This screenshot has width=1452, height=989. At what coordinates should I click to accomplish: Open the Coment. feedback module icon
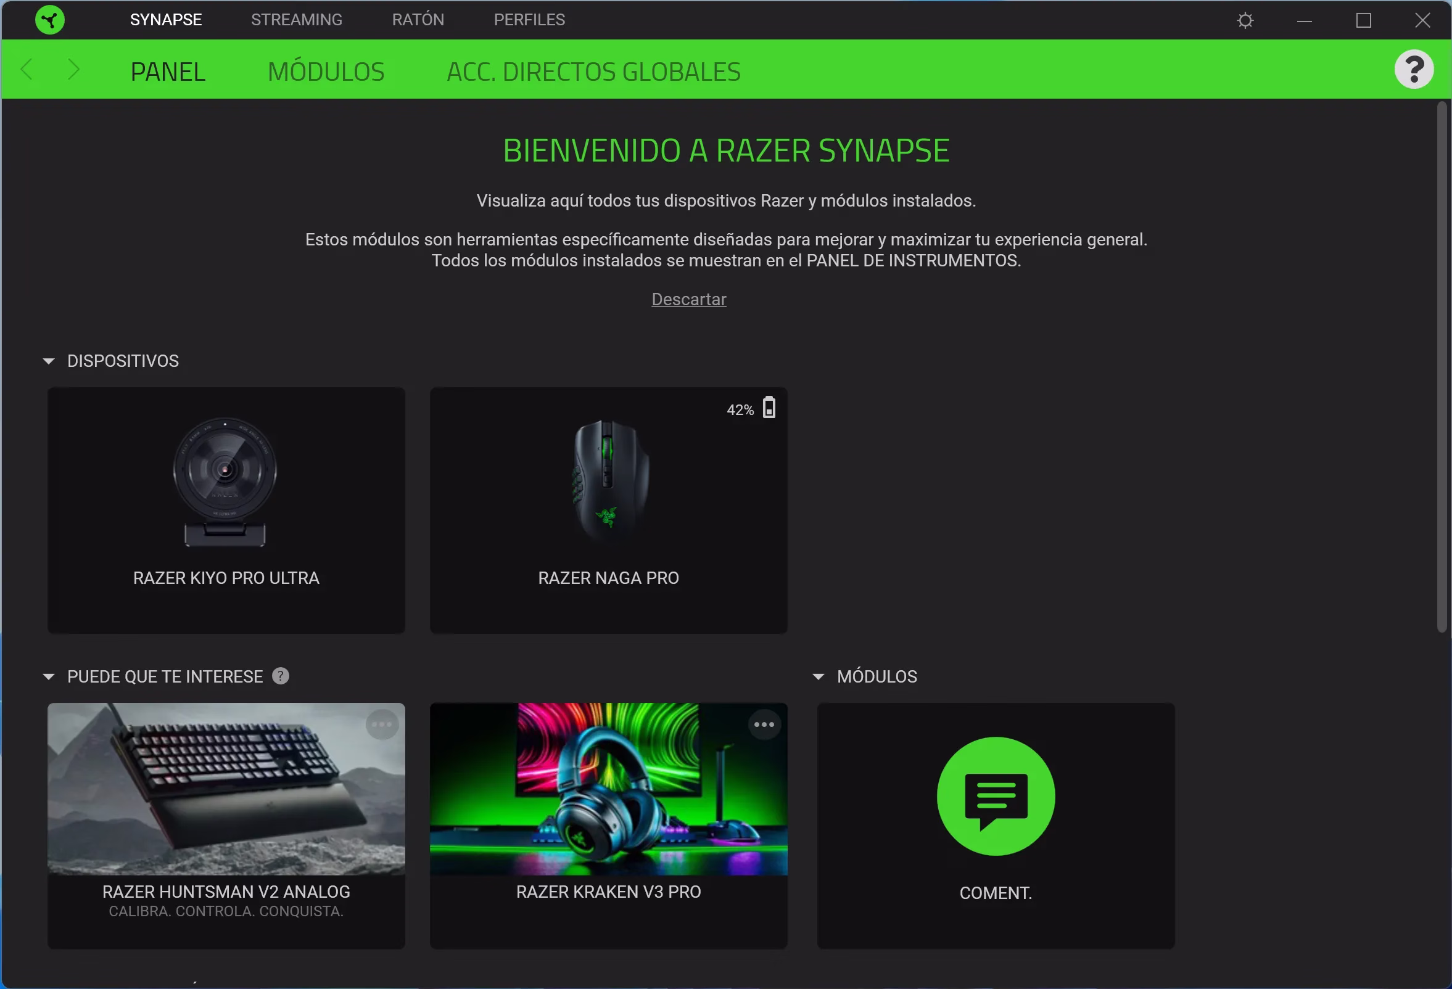tap(996, 797)
